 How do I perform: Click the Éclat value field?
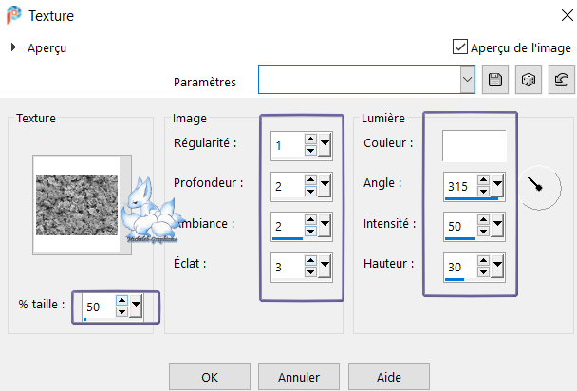(x=288, y=267)
